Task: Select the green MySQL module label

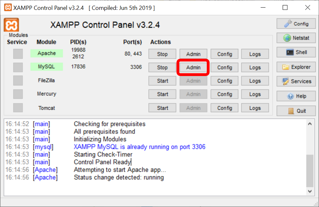Action: coord(47,67)
